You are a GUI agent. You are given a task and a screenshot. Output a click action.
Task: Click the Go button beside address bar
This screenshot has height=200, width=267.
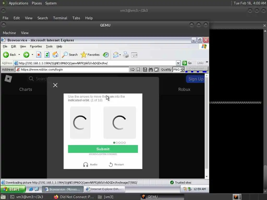point(187,63)
